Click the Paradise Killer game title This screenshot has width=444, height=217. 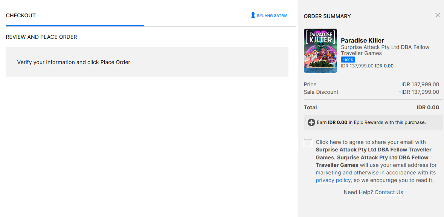point(362,40)
